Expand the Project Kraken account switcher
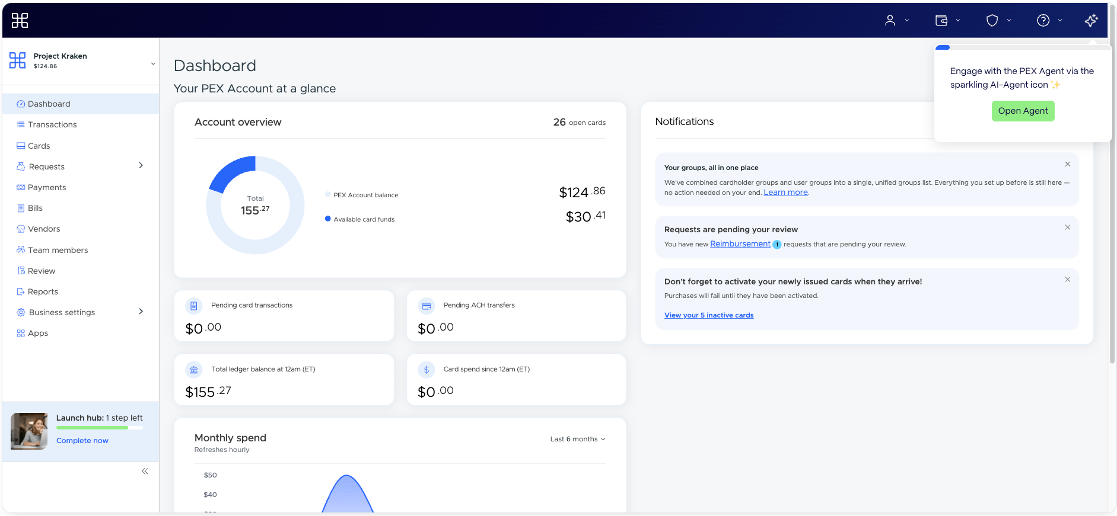Screen dimensions: 1117x516 pos(153,63)
